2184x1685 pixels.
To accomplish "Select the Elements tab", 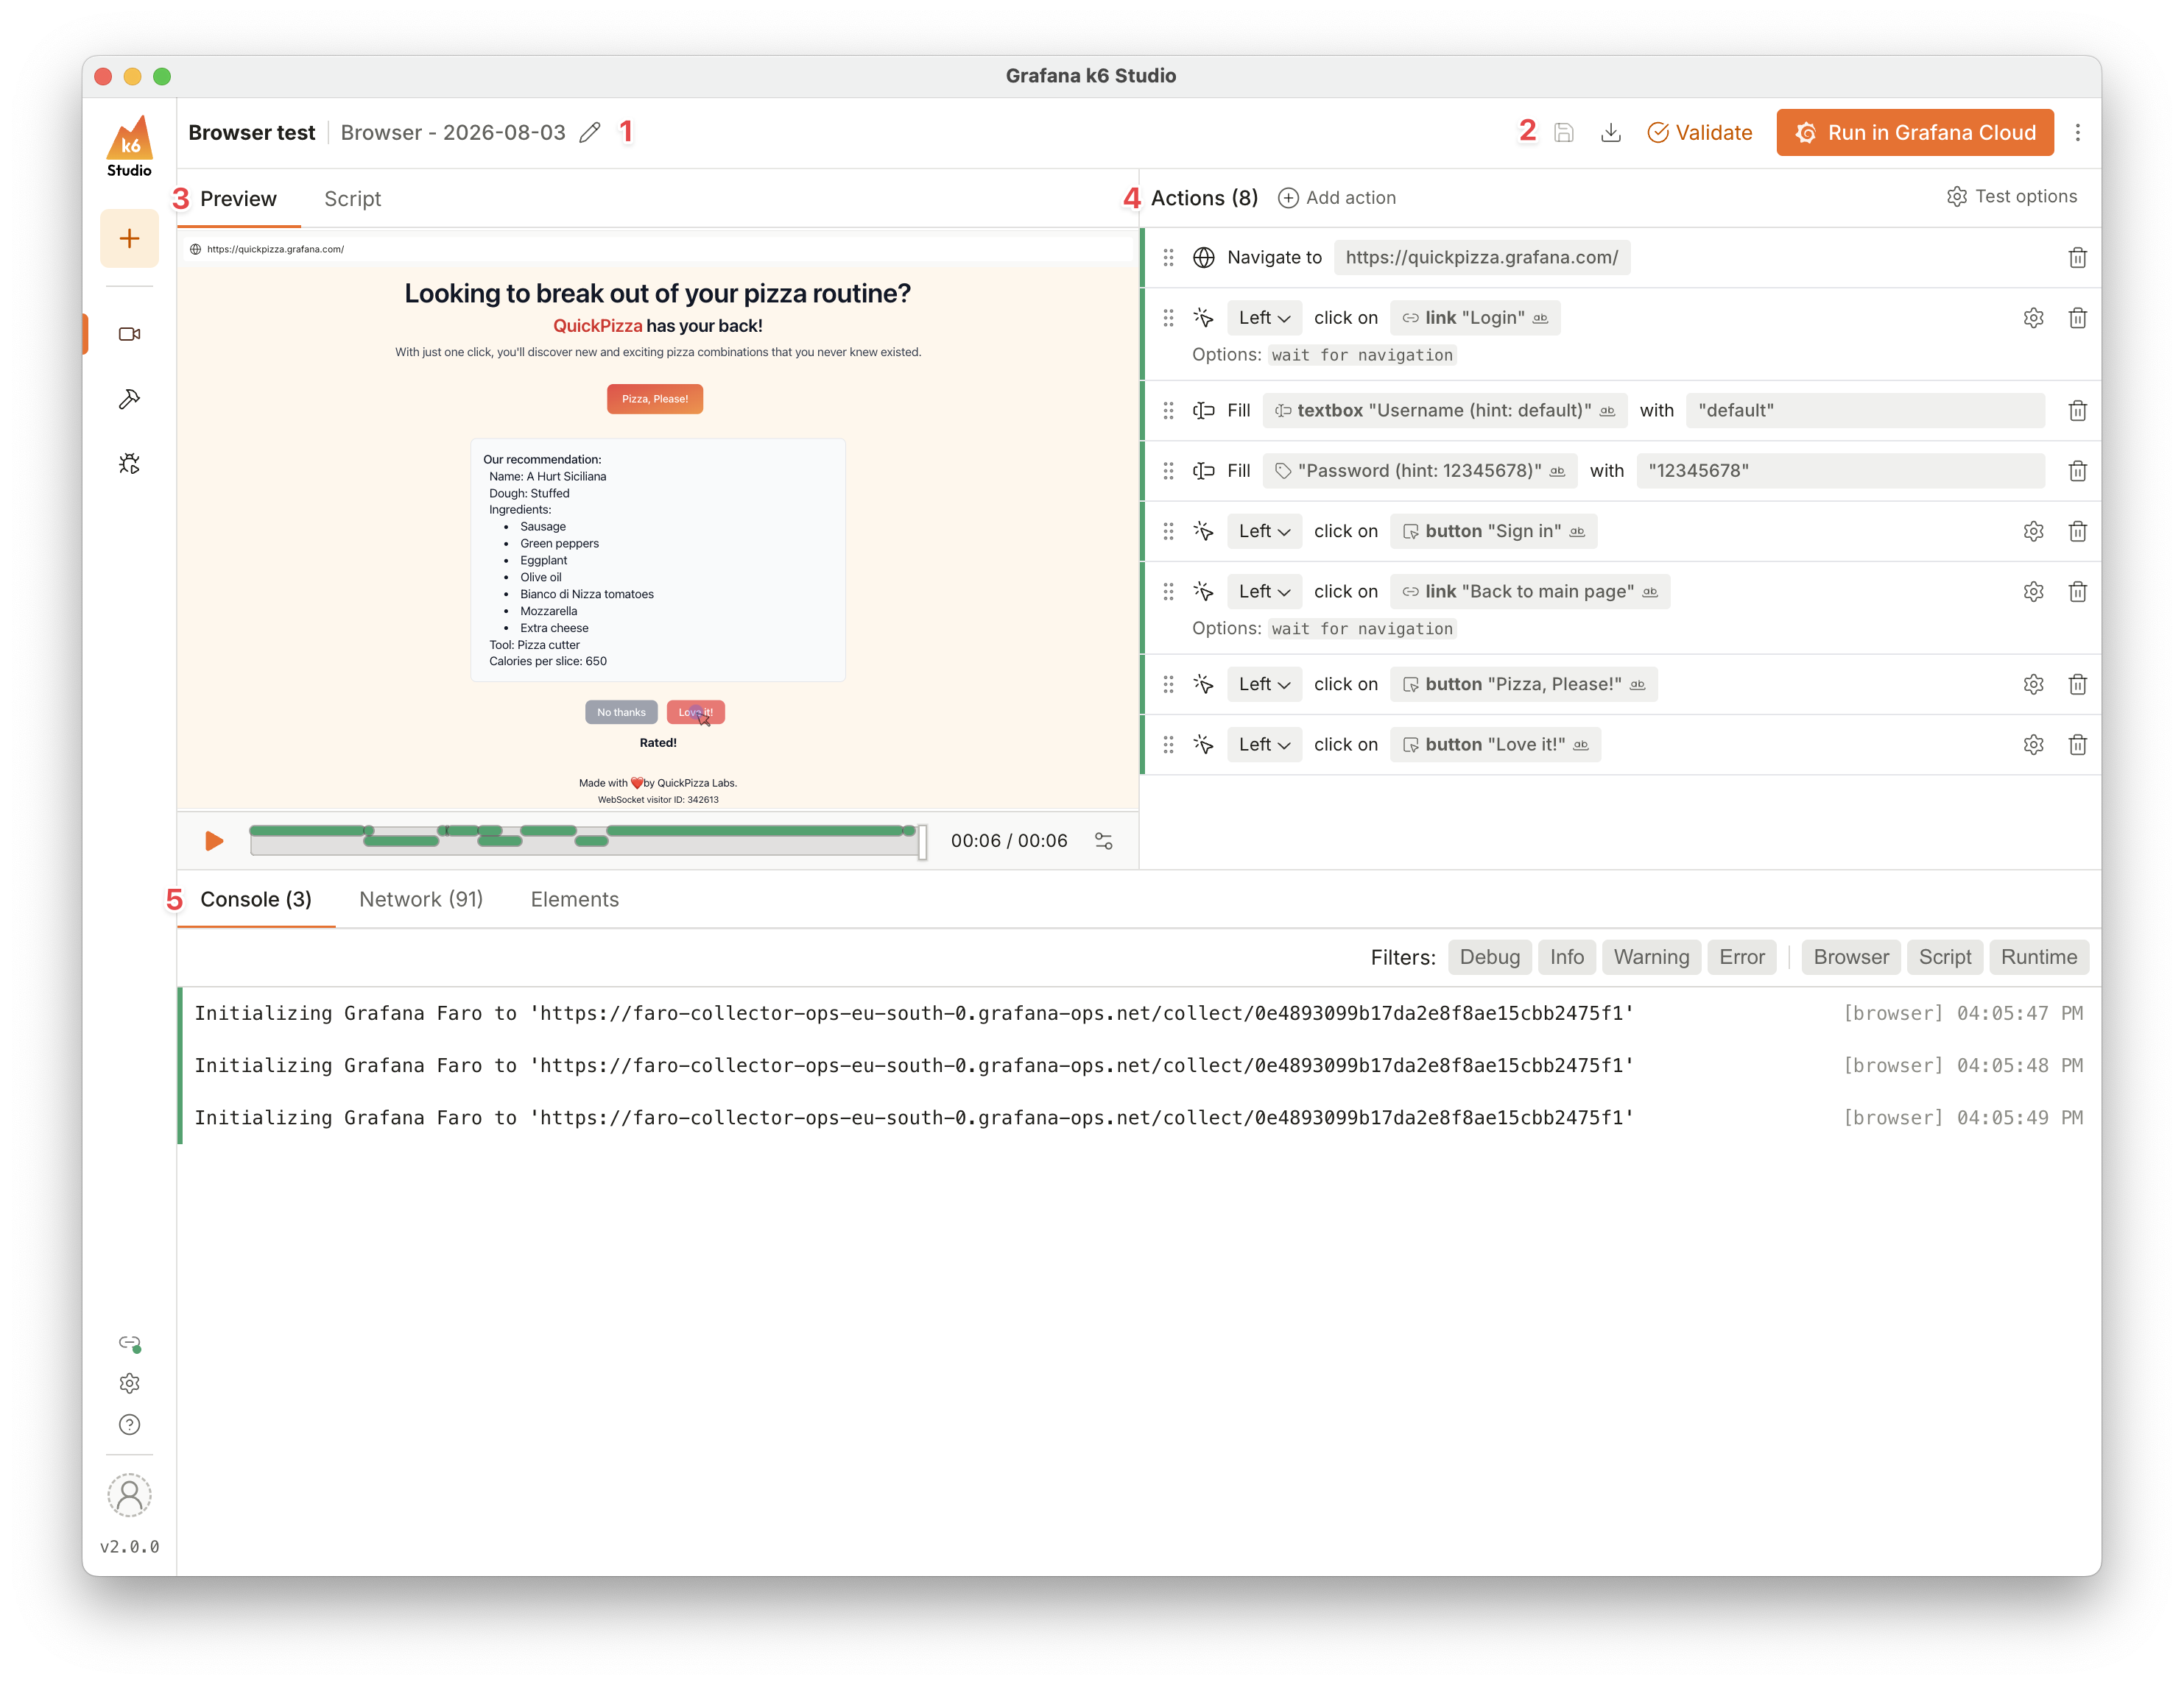I will [x=574, y=899].
